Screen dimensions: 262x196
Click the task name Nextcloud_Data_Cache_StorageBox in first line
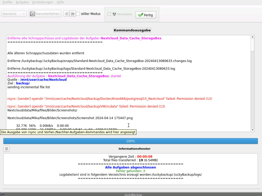coord(131,38)
